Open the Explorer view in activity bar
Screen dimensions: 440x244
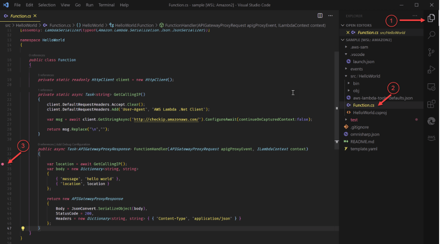[x=431, y=18]
